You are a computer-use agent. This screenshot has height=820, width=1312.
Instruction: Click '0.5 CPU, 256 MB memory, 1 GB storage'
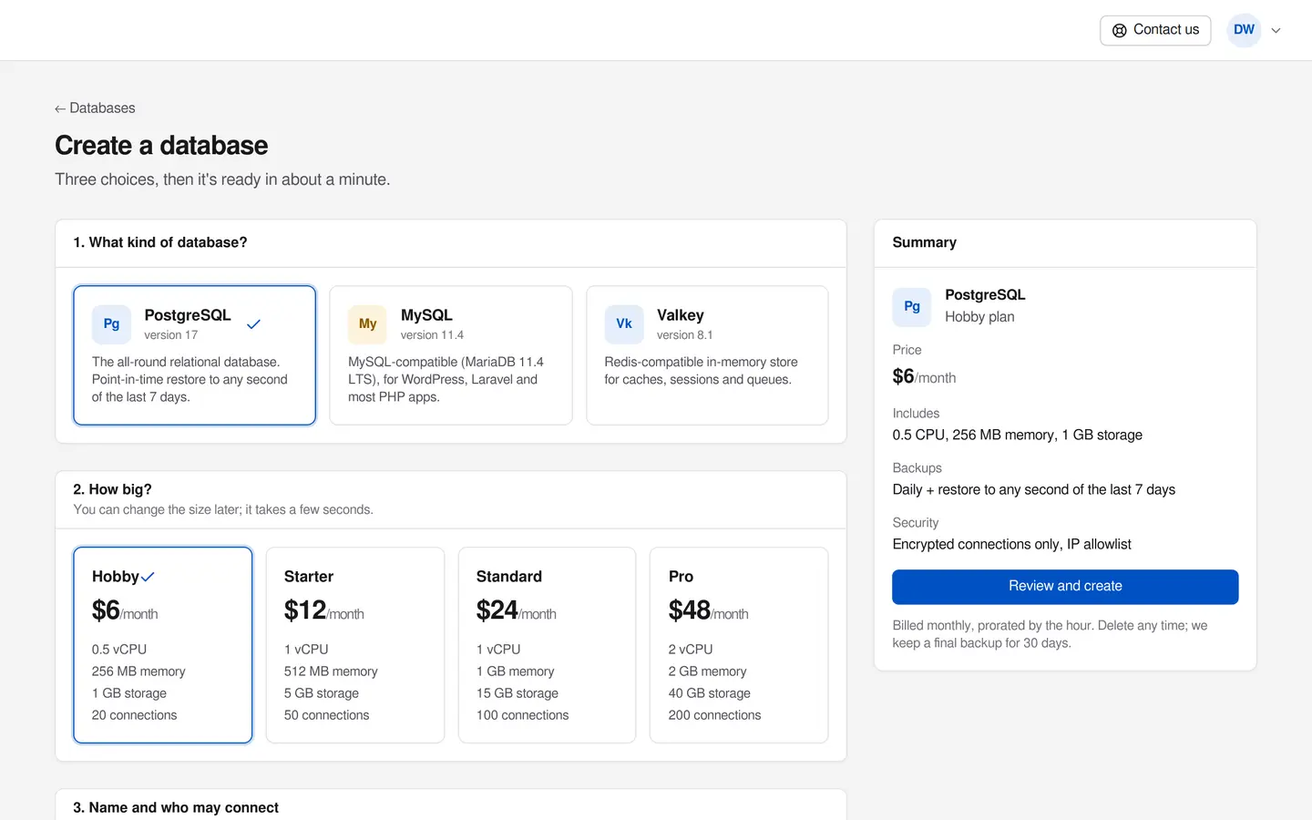tap(1018, 435)
